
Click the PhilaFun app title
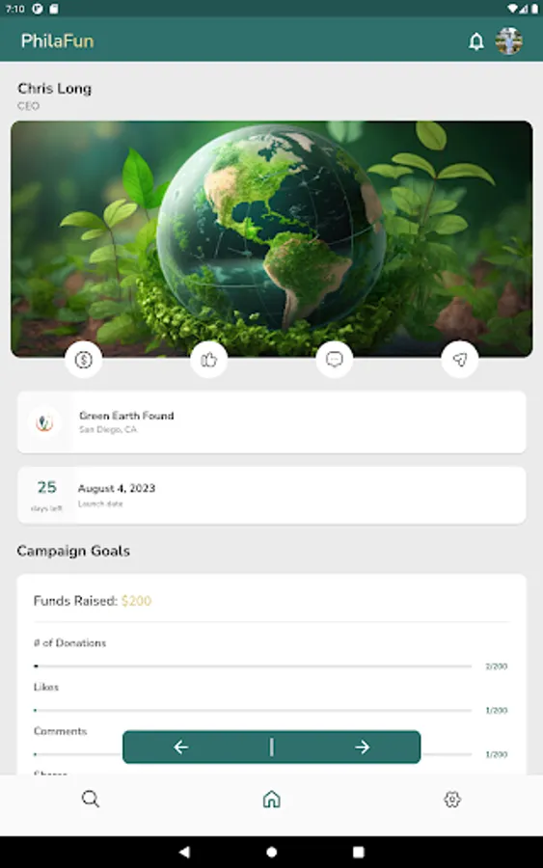pyautogui.click(x=58, y=41)
